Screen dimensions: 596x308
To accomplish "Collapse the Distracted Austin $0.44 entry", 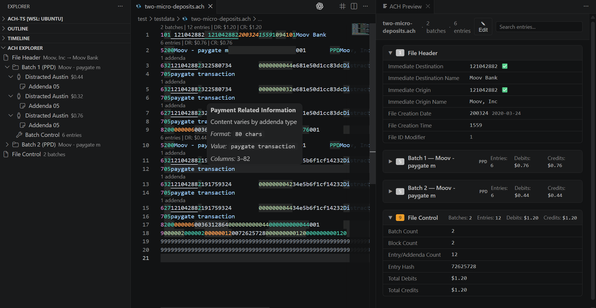I will click(x=11, y=77).
